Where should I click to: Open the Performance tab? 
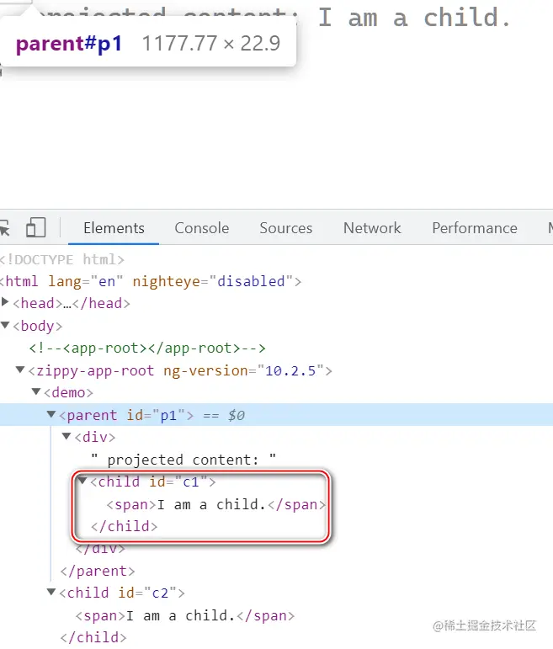click(x=475, y=228)
